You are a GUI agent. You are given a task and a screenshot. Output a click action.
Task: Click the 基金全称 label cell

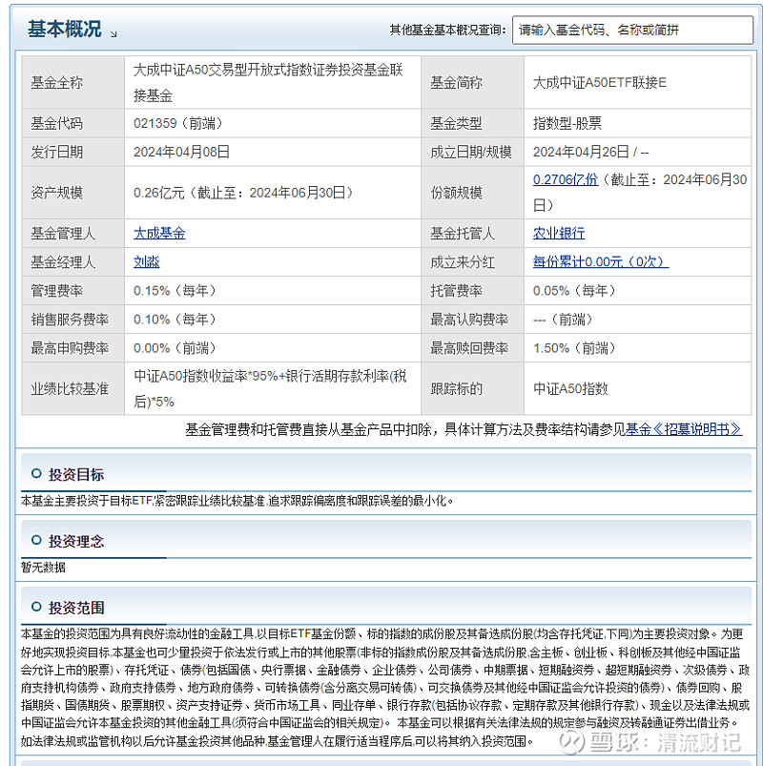[x=72, y=83]
